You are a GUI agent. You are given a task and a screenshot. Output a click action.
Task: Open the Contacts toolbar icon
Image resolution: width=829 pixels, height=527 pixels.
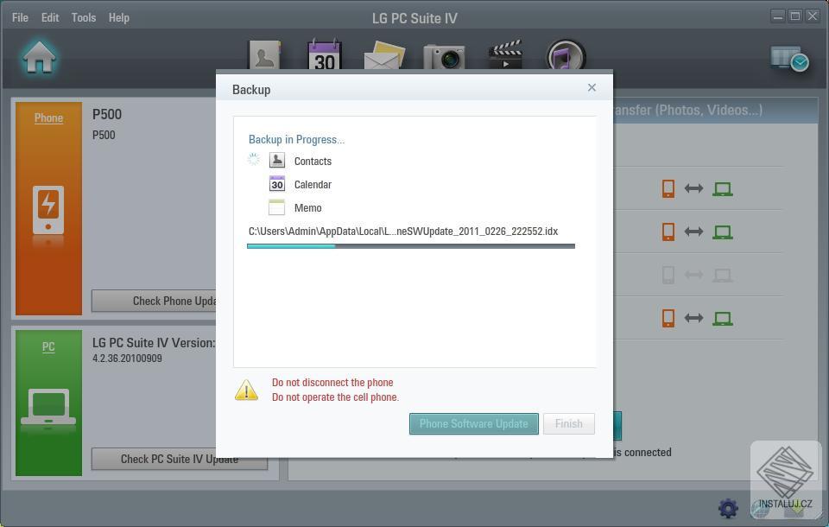(263, 57)
